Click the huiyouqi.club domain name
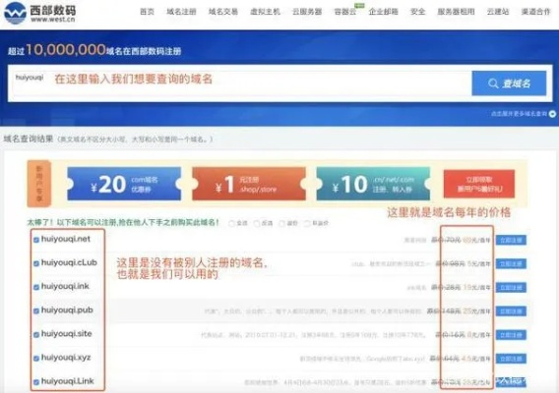 pos(69,262)
